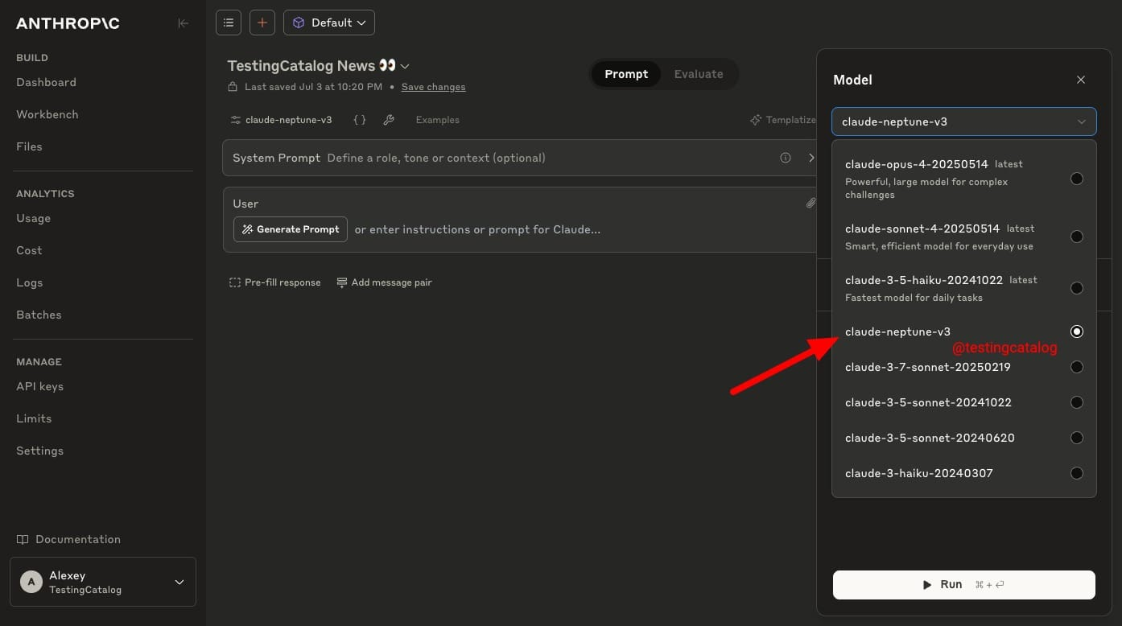Viewport: 1122px width, 626px height.
Task: Go to Dashboard in the sidebar
Action: (x=46, y=82)
